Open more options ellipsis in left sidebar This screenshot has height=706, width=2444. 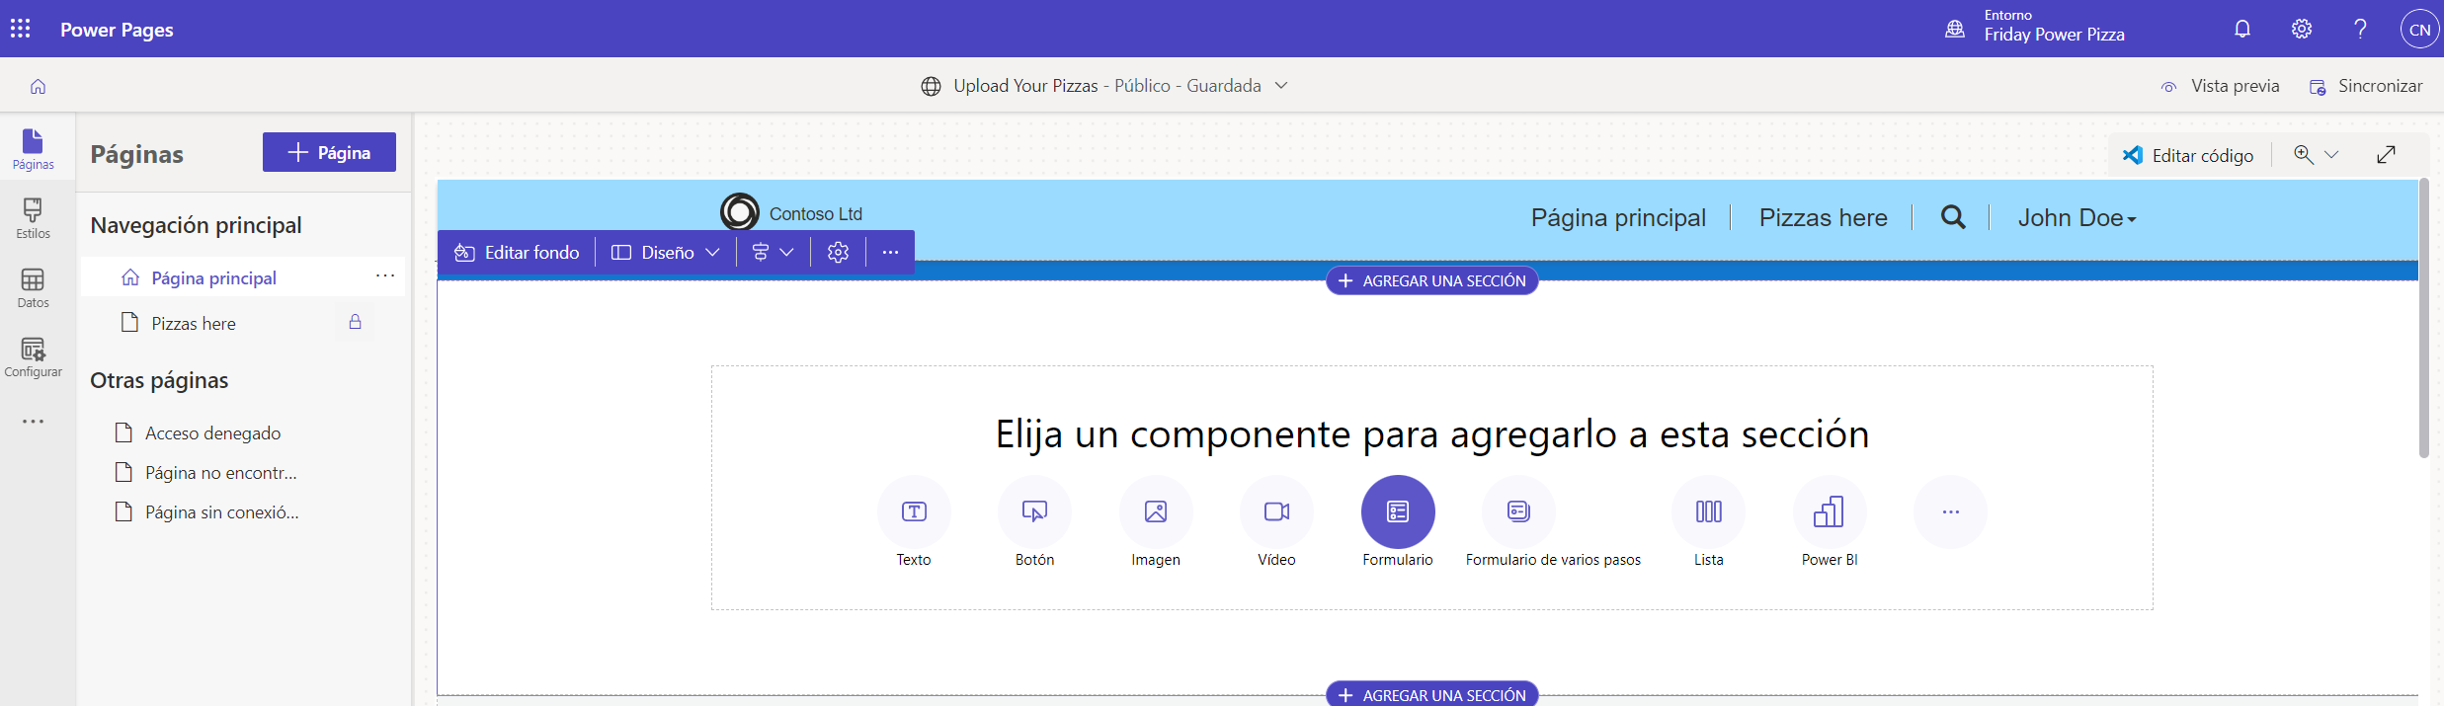pyautogui.click(x=33, y=422)
